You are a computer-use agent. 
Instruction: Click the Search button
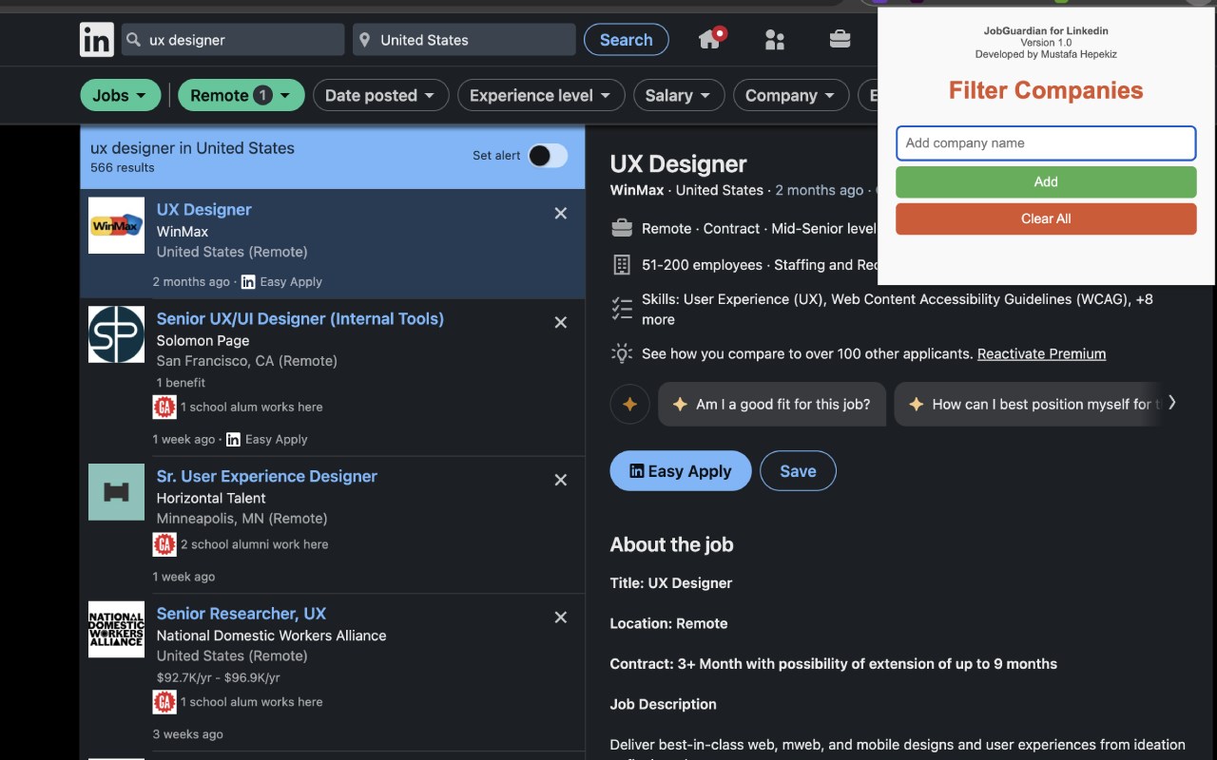point(627,40)
